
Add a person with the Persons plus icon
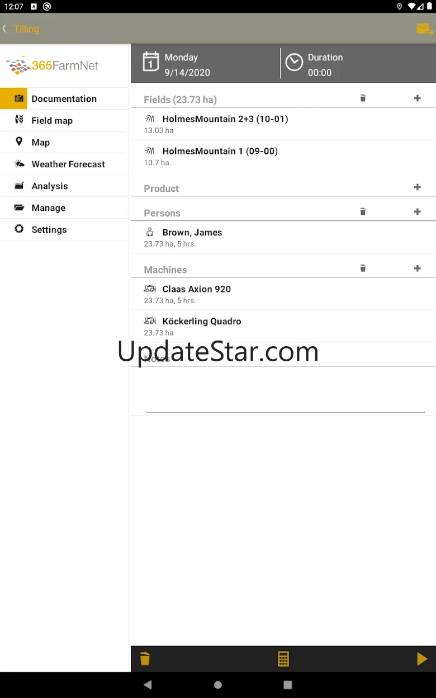[x=417, y=211]
